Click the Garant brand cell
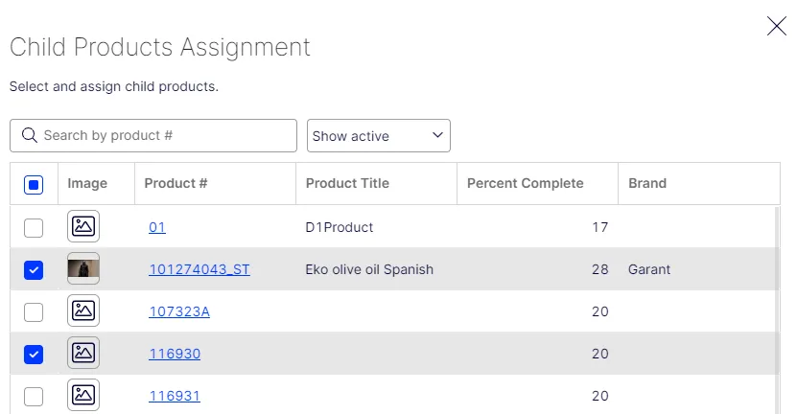The image size is (797, 414). point(649,269)
